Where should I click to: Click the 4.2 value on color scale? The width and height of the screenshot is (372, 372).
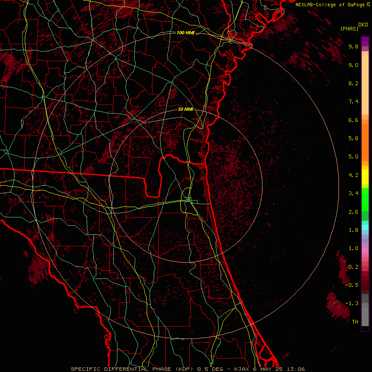click(x=353, y=175)
